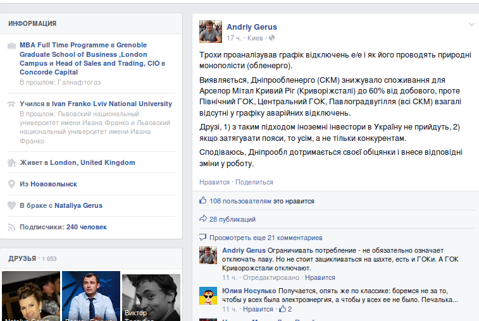The height and width of the screenshot is (321, 479).
Task: Click 11 ч. timestamp on Юлия's comment
Action: click(230, 309)
